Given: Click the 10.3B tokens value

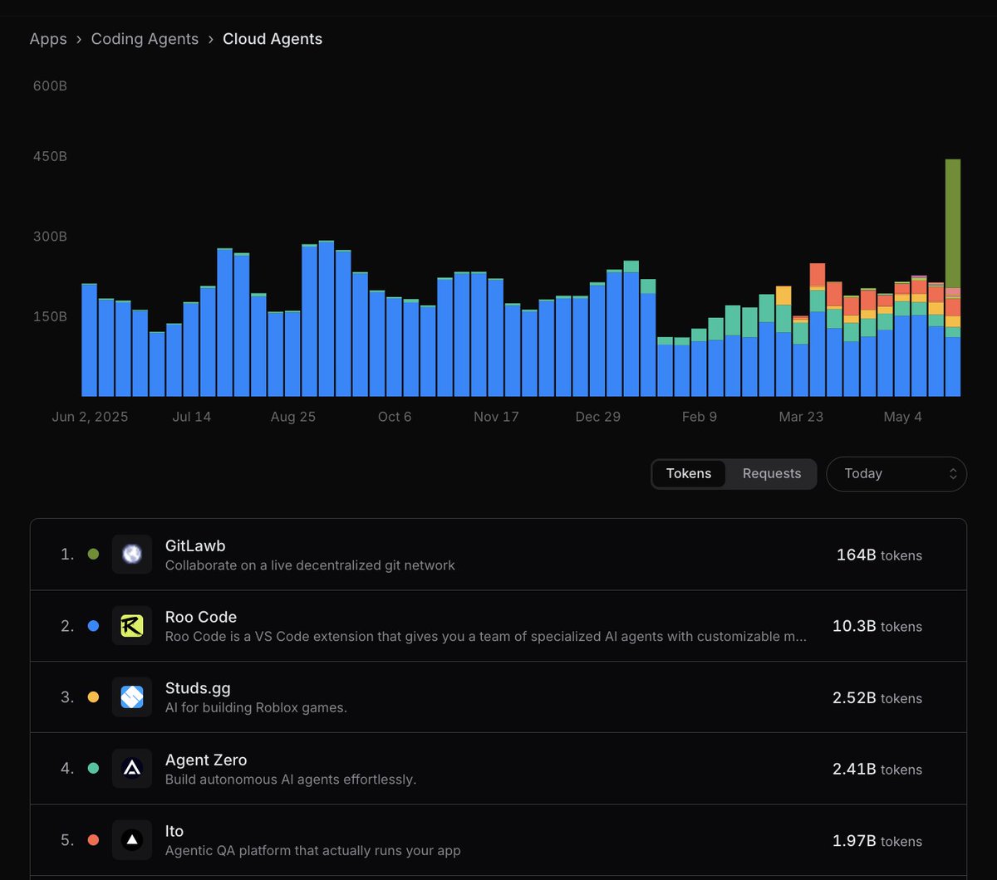Looking at the screenshot, I should [x=877, y=627].
